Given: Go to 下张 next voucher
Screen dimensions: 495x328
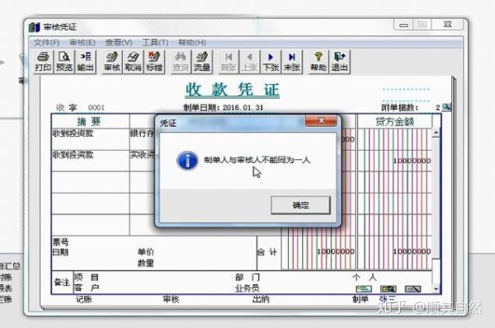Looking at the screenshot, I should coord(271,62).
